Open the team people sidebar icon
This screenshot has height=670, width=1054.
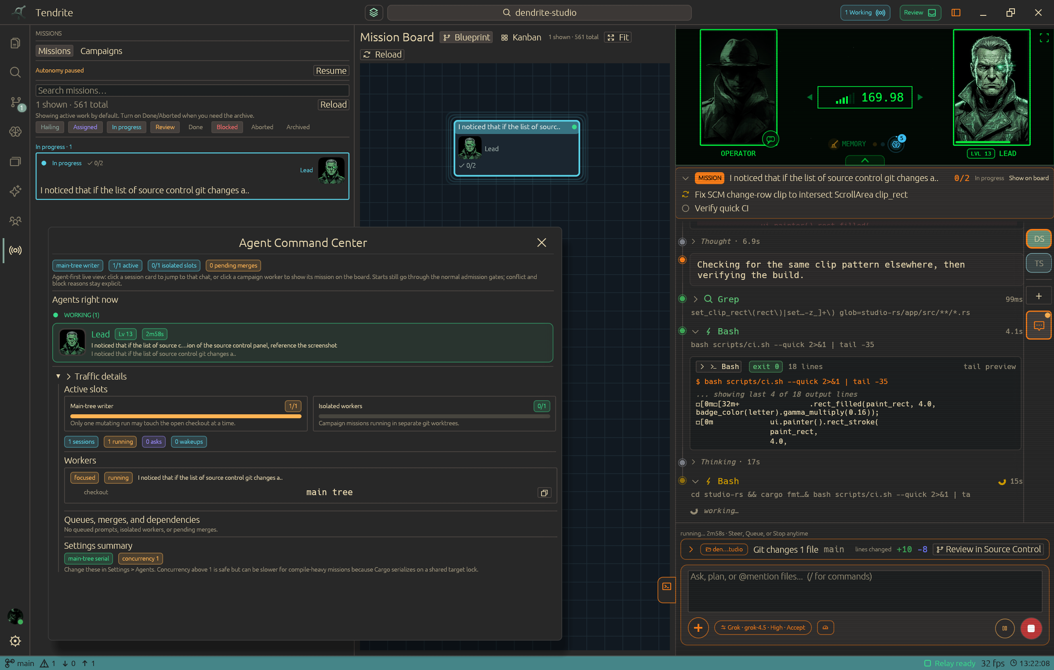(15, 221)
